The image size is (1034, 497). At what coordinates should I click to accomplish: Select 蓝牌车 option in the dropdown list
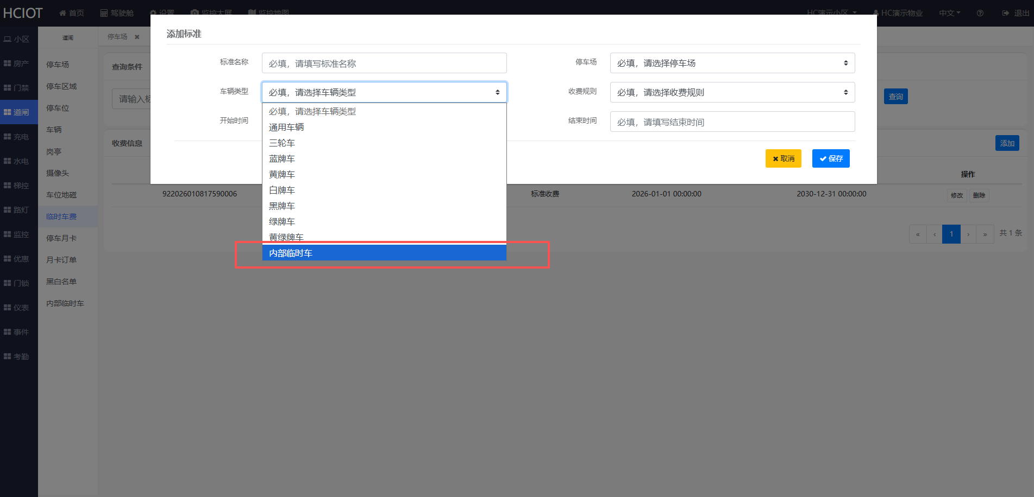[282, 158]
